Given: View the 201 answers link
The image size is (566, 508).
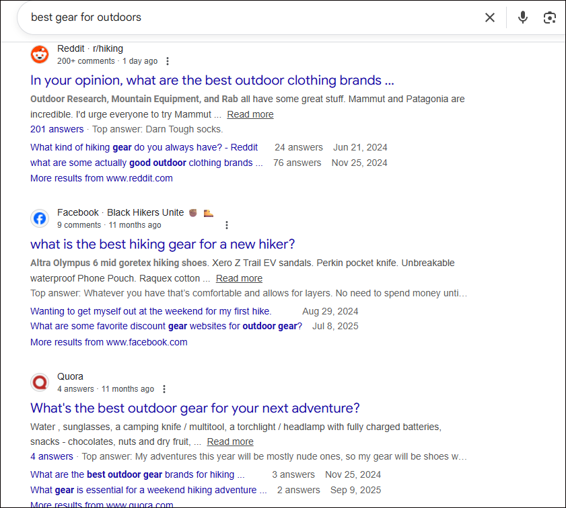Looking at the screenshot, I should [57, 129].
